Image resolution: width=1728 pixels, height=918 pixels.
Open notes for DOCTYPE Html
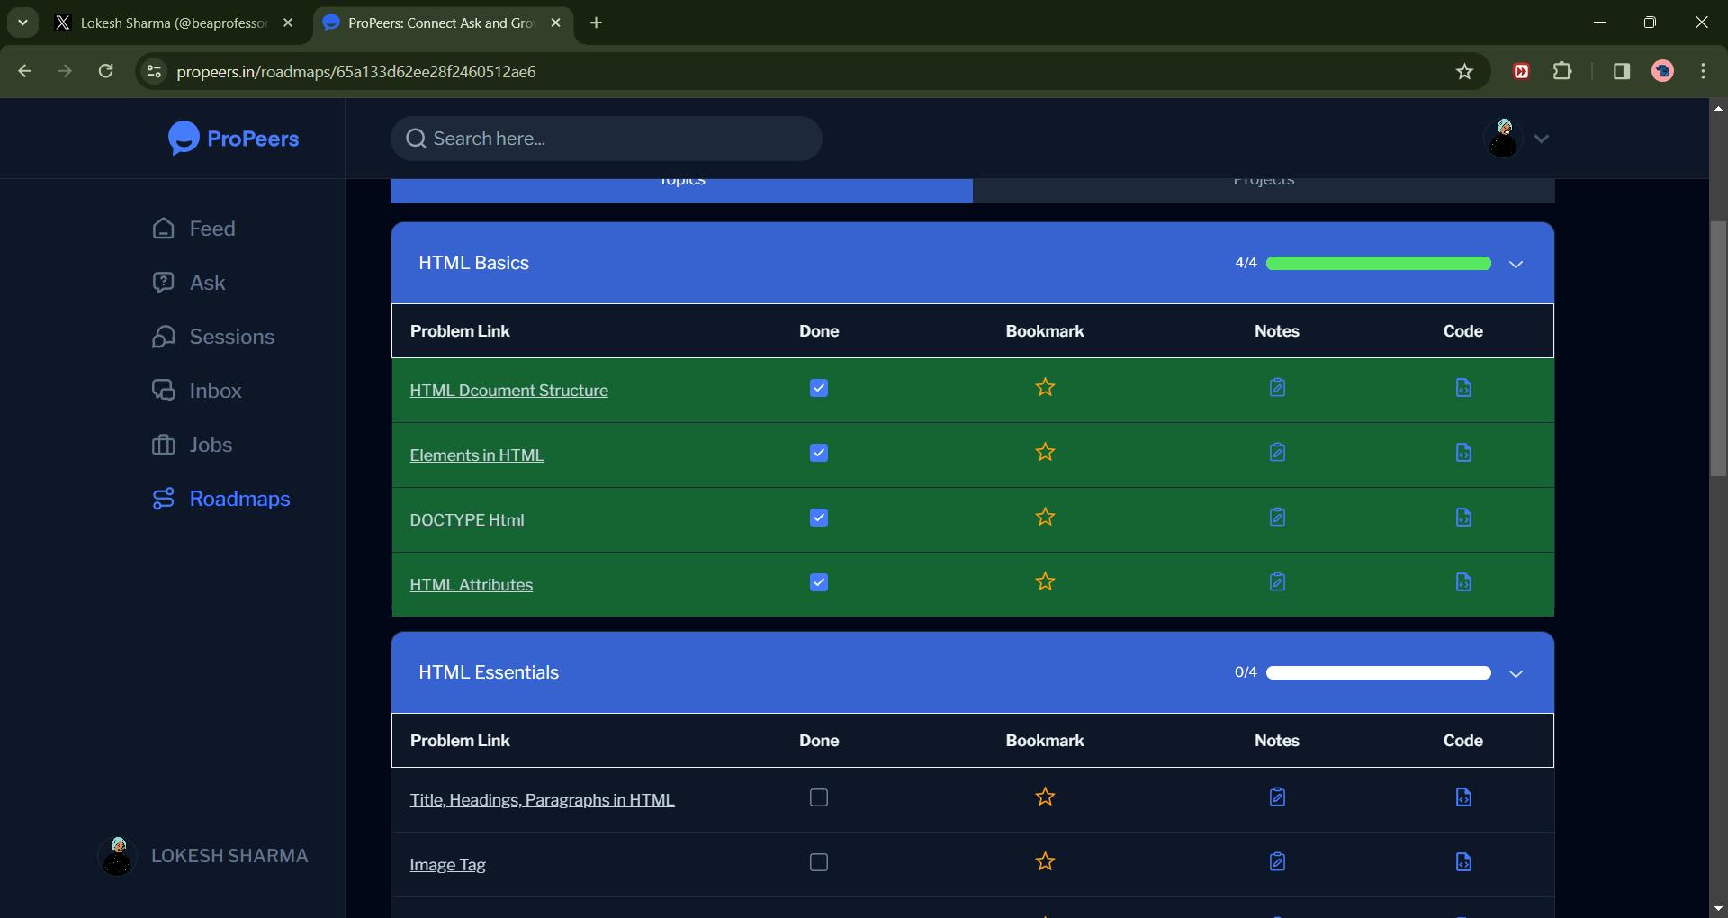coord(1277,517)
